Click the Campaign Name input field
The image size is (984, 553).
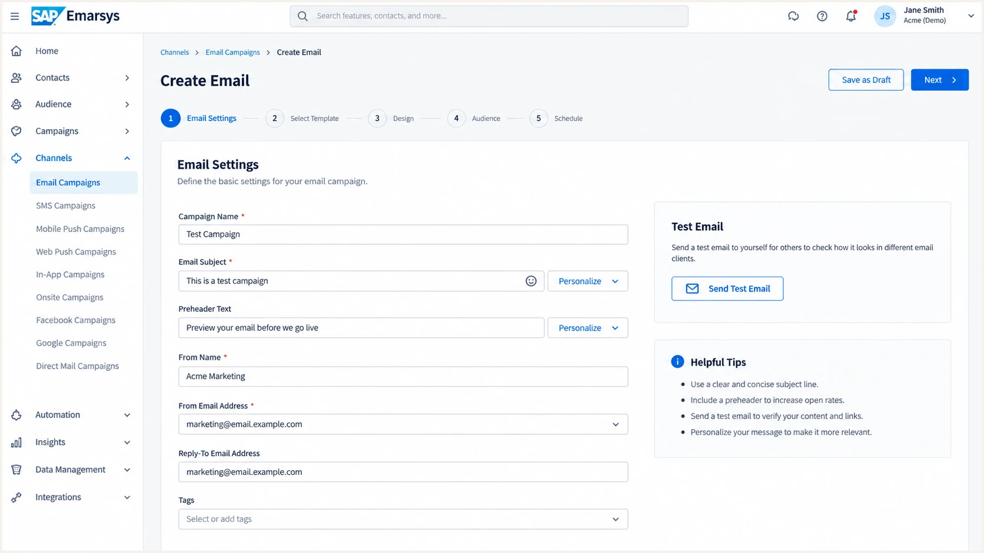coord(403,234)
